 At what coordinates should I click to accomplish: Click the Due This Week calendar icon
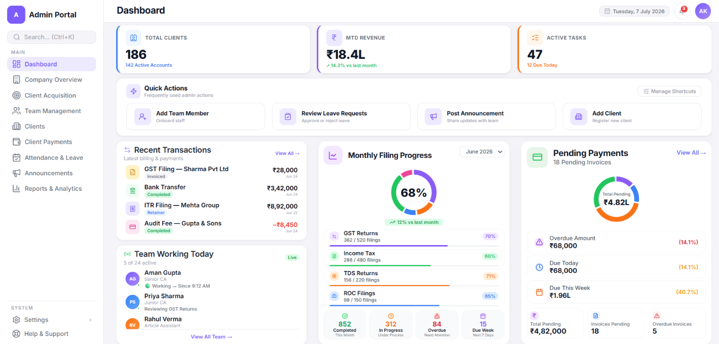(x=539, y=292)
